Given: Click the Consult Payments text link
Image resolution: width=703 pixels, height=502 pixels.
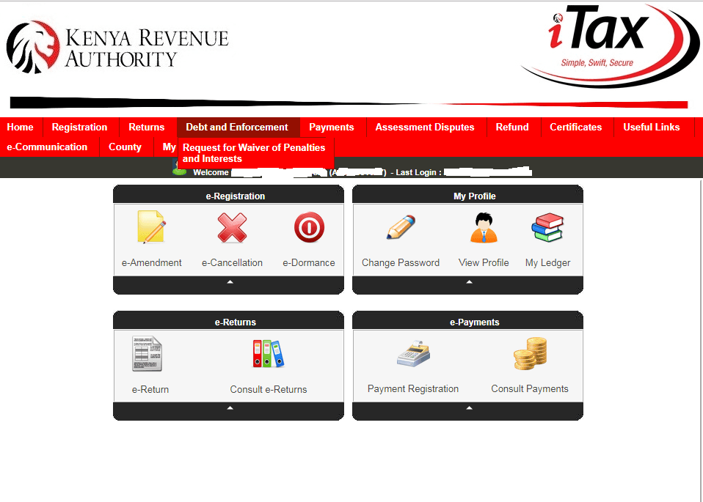Looking at the screenshot, I should point(530,388).
